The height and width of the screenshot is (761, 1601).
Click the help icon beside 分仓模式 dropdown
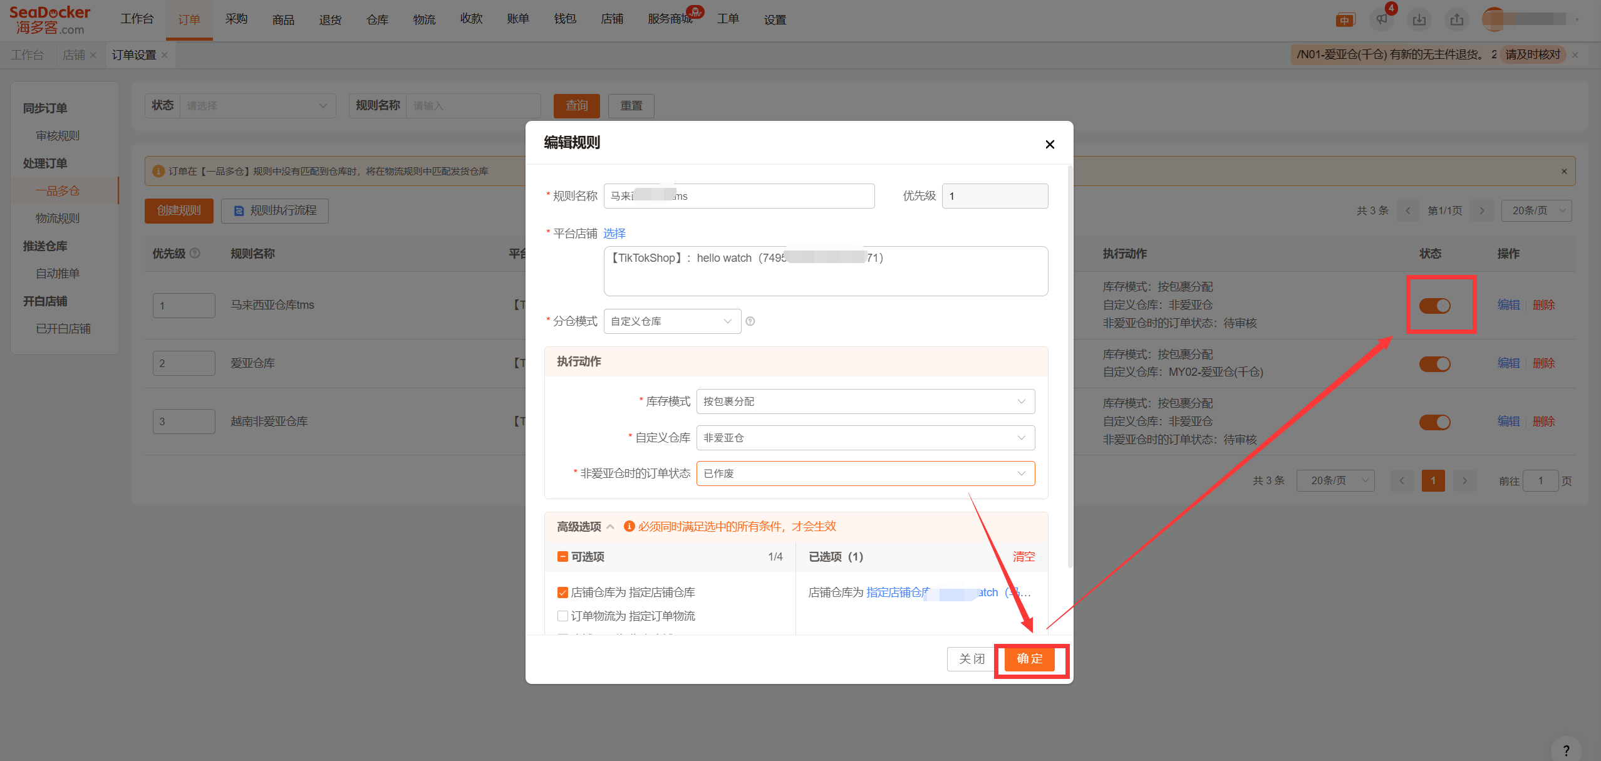(750, 321)
